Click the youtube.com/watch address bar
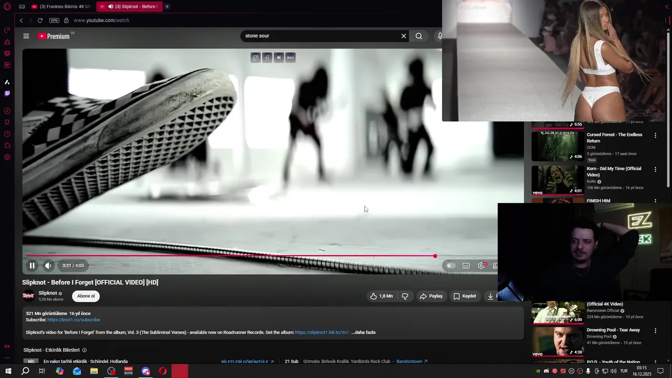 [x=101, y=20]
